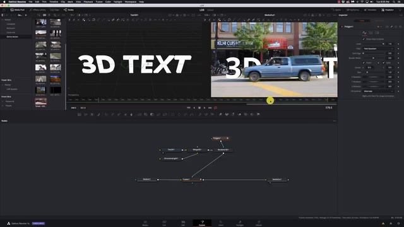Image resolution: width=404 pixels, height=227 pixels.
Task: Open the Apple menu
Action: pos(4,1)
